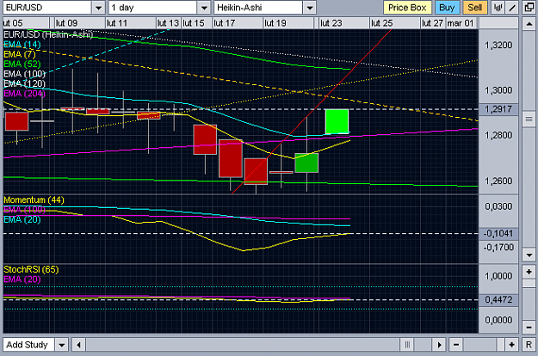
Task: Open the Add Study dropdown arrow
Action: click(x=62, y=344)
